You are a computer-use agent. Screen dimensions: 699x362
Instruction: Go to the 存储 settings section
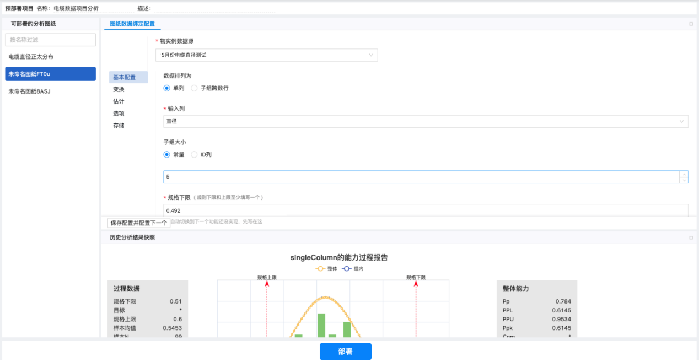tap(119, 126)
